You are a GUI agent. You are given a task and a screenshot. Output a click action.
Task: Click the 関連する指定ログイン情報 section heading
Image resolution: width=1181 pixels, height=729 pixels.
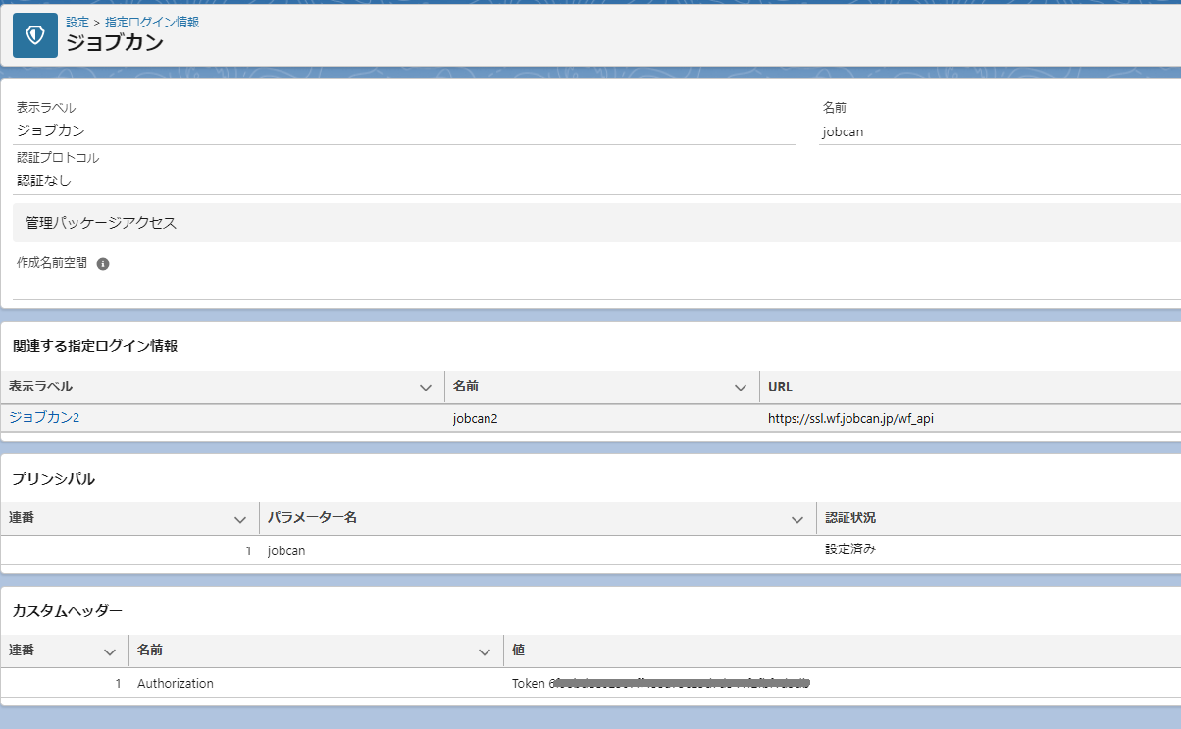pos(94,346)
